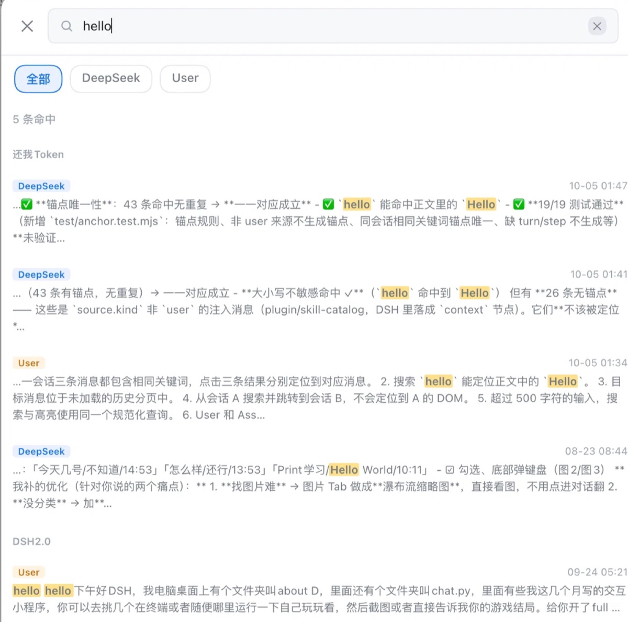
Task: Click the User badge at 09-24 05:21
Action: tap(29, 572)
